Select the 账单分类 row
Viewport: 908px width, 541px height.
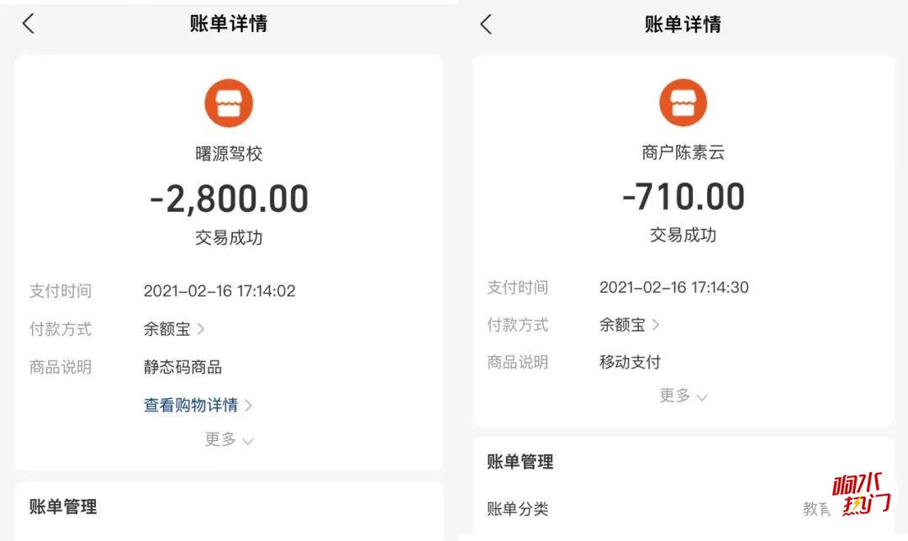[x=684, y=509]
